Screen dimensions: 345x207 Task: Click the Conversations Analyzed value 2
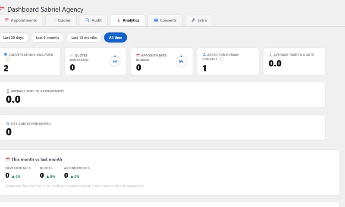click(x=6, y=68)
